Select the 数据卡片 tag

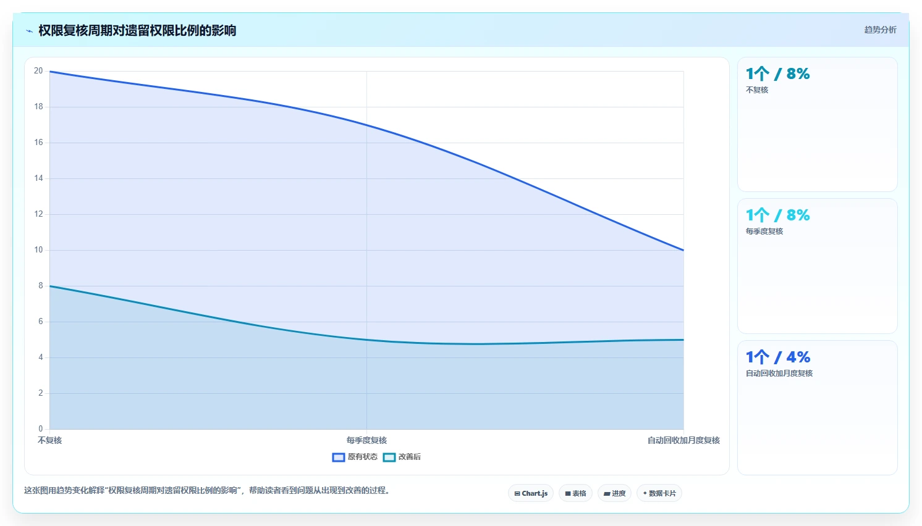pyautogui.click(x=659, y=493)
